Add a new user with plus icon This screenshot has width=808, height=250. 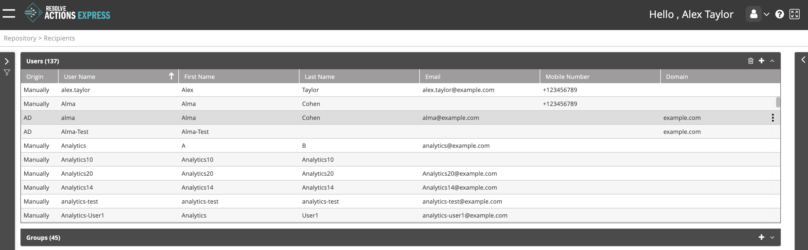coord(761,60)
